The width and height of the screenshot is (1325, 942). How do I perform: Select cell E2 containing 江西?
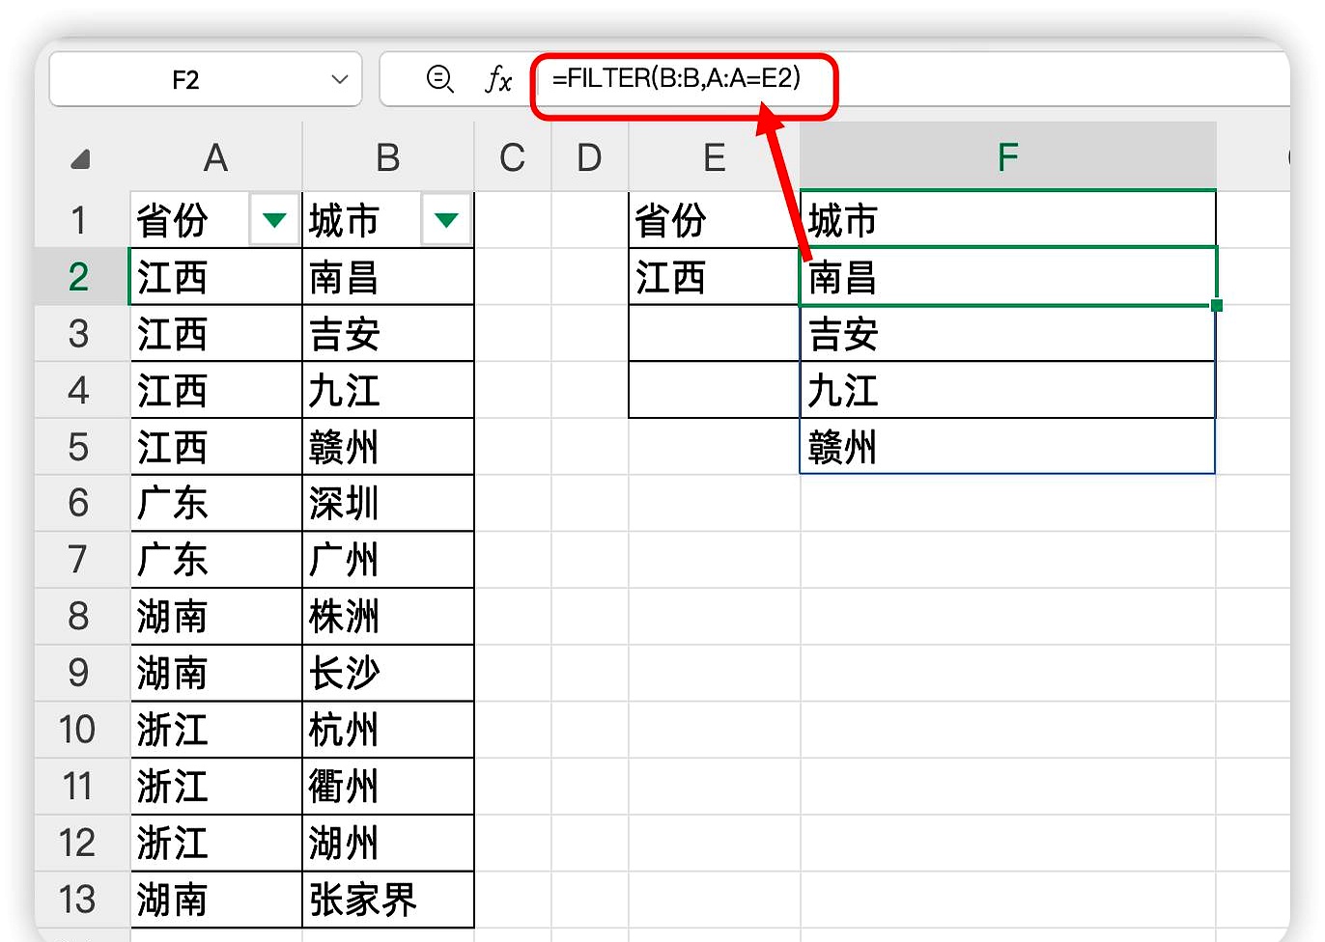(x=715, y=277)
